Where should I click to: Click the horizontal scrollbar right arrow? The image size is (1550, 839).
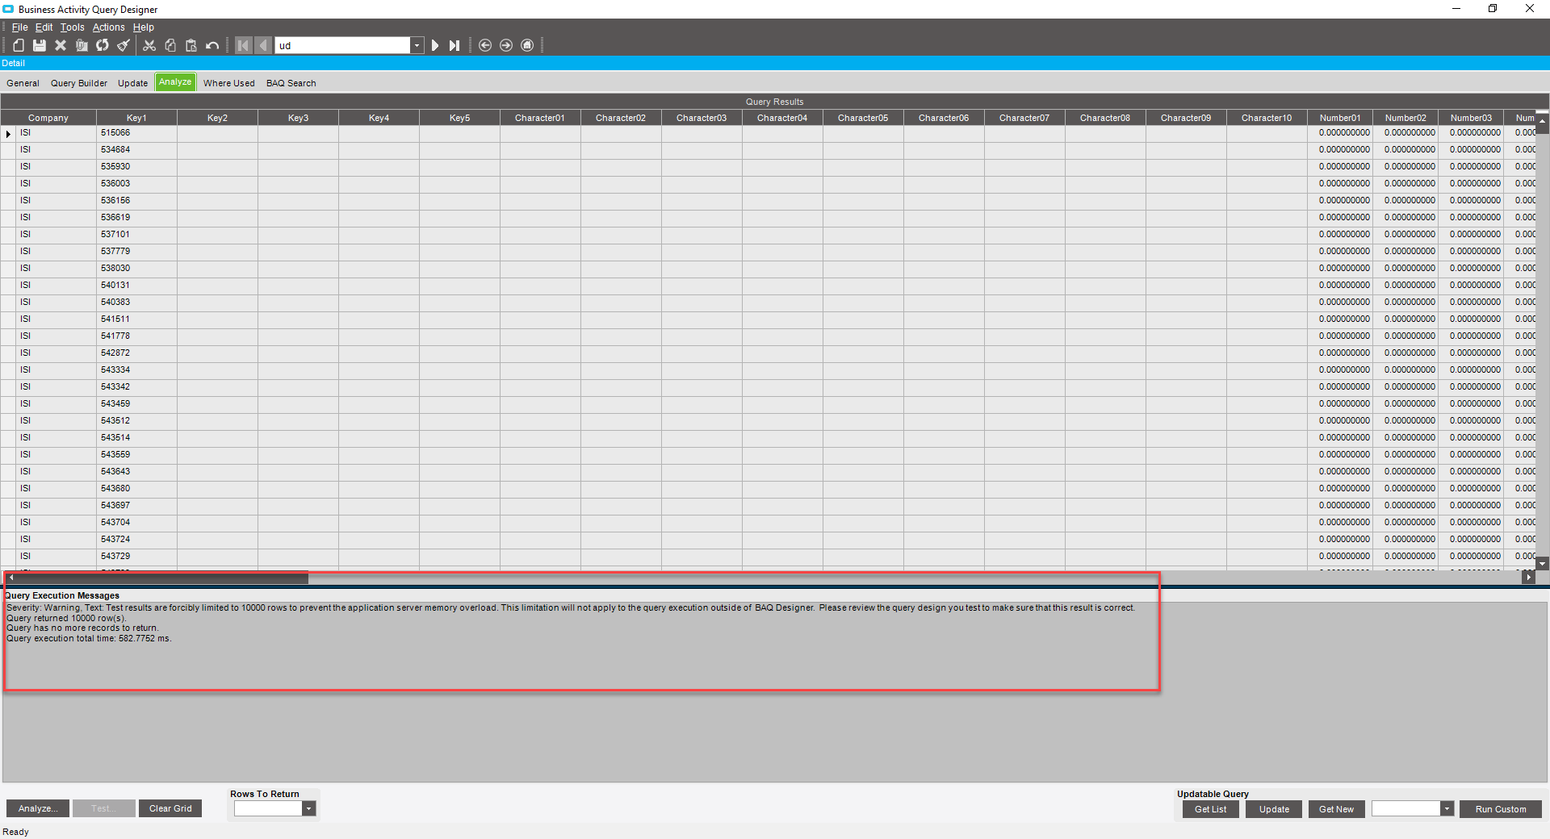1527,578
